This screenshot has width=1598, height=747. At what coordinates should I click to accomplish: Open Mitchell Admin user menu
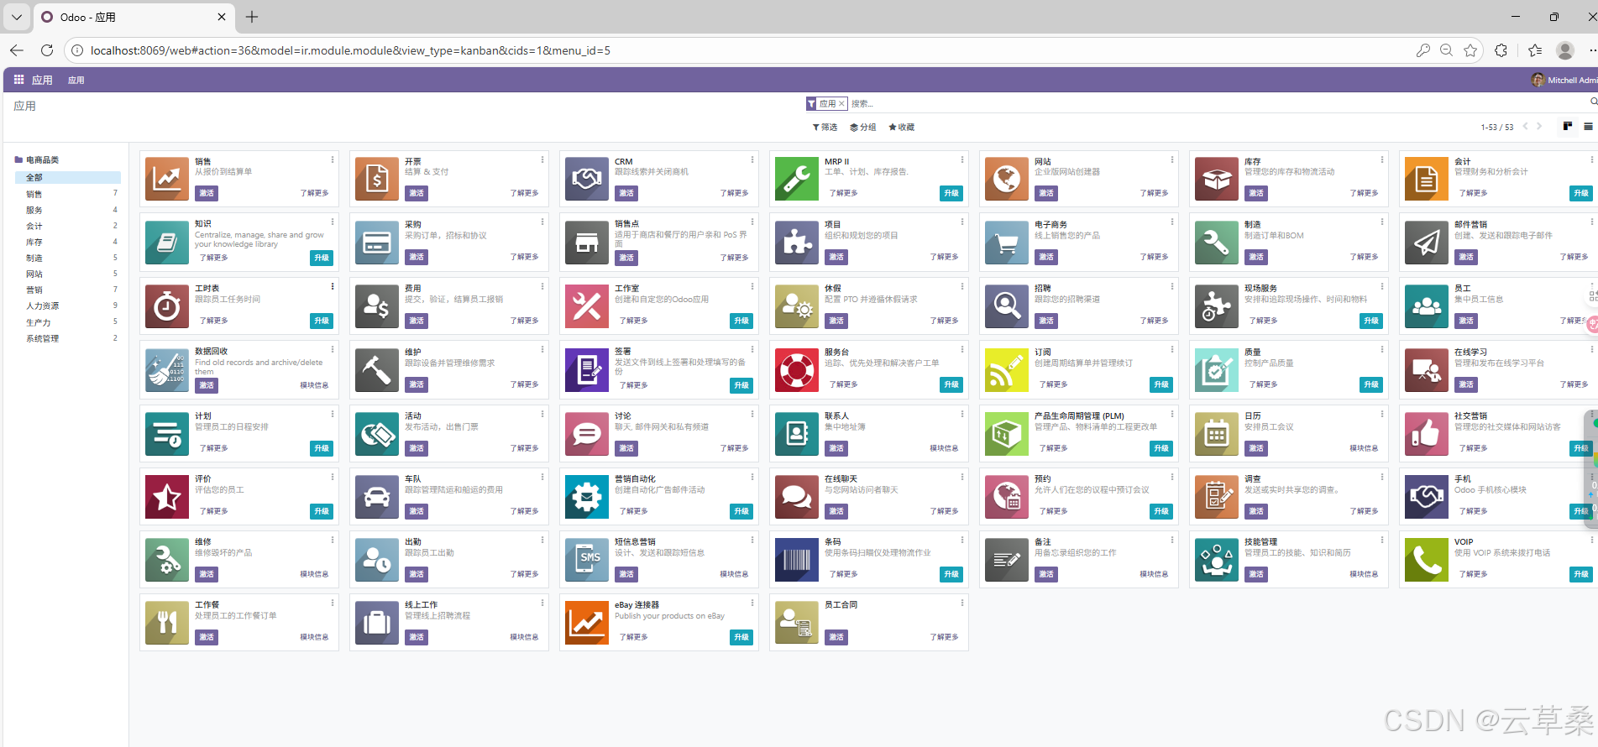1564,80
